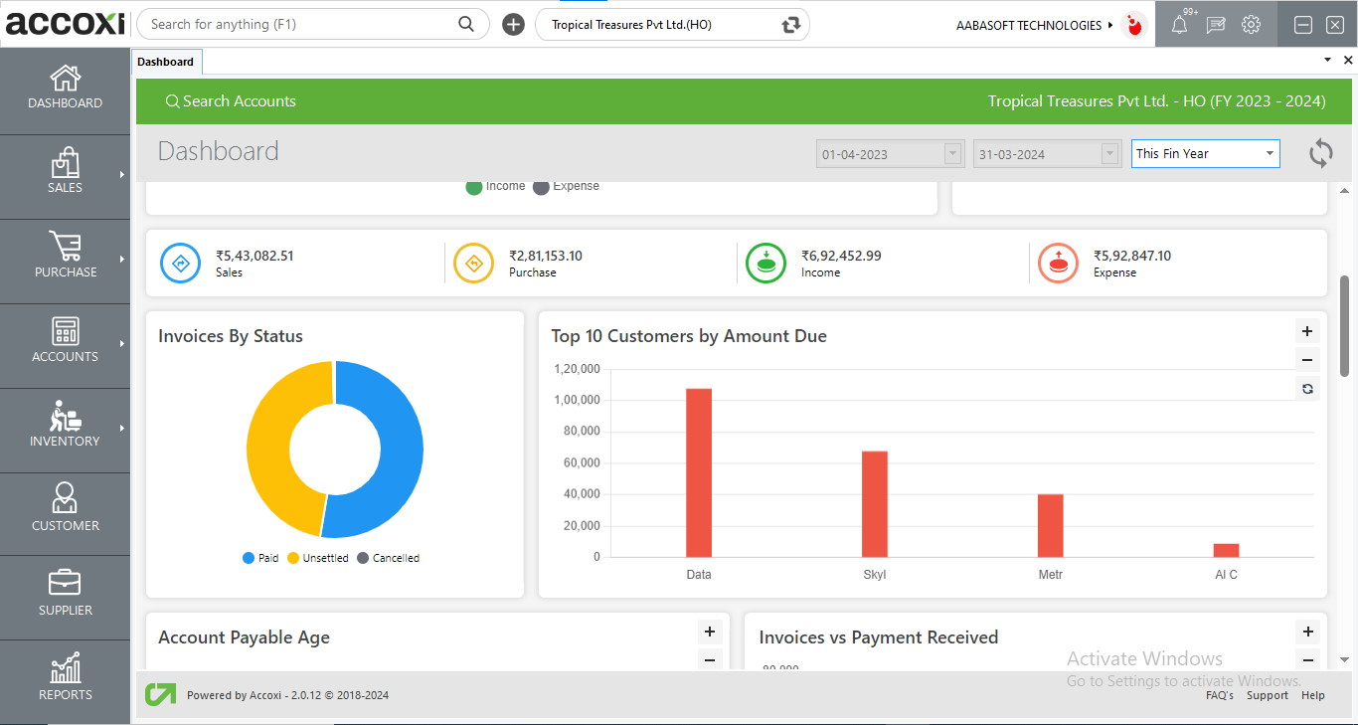Refresh the Top 10 Customers chart

[1307, 389]
